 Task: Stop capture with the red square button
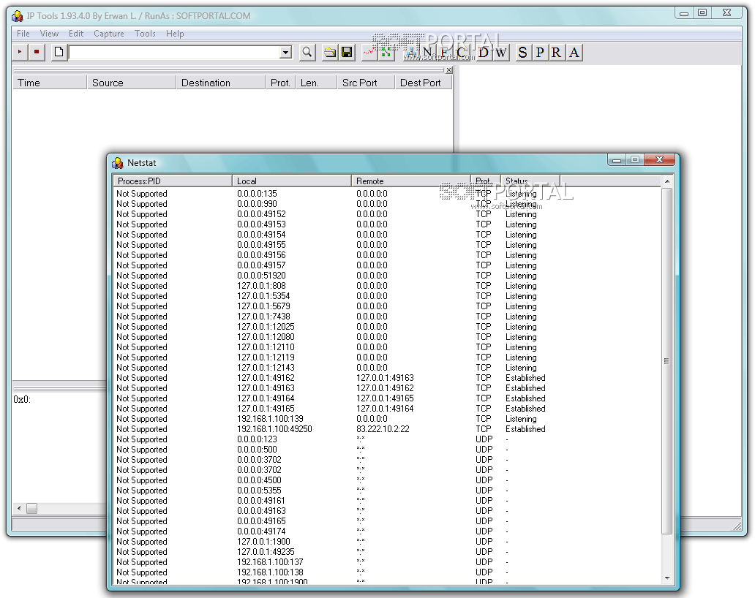tap(37, 52)
